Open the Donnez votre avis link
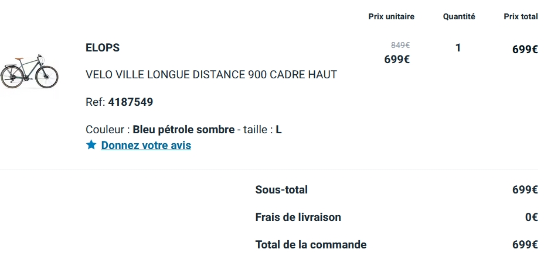 click(x=146, y=146)
